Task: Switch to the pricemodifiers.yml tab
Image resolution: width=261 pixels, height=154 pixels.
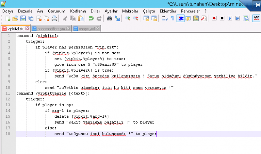Action: [x=51, y=29]
